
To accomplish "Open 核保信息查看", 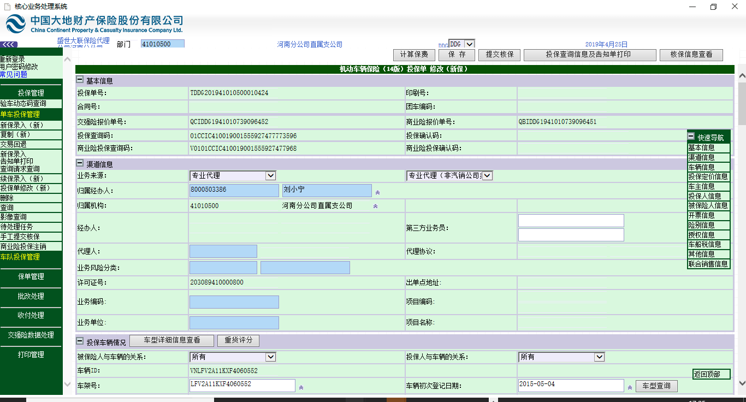I will point(691,55).
